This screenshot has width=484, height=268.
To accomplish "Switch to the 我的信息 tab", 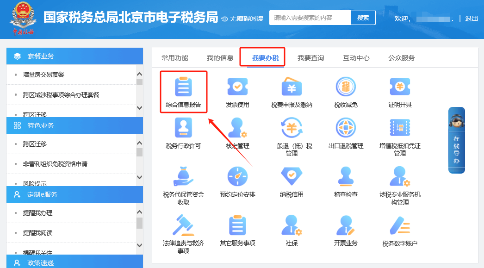I will tap(220, 58).
